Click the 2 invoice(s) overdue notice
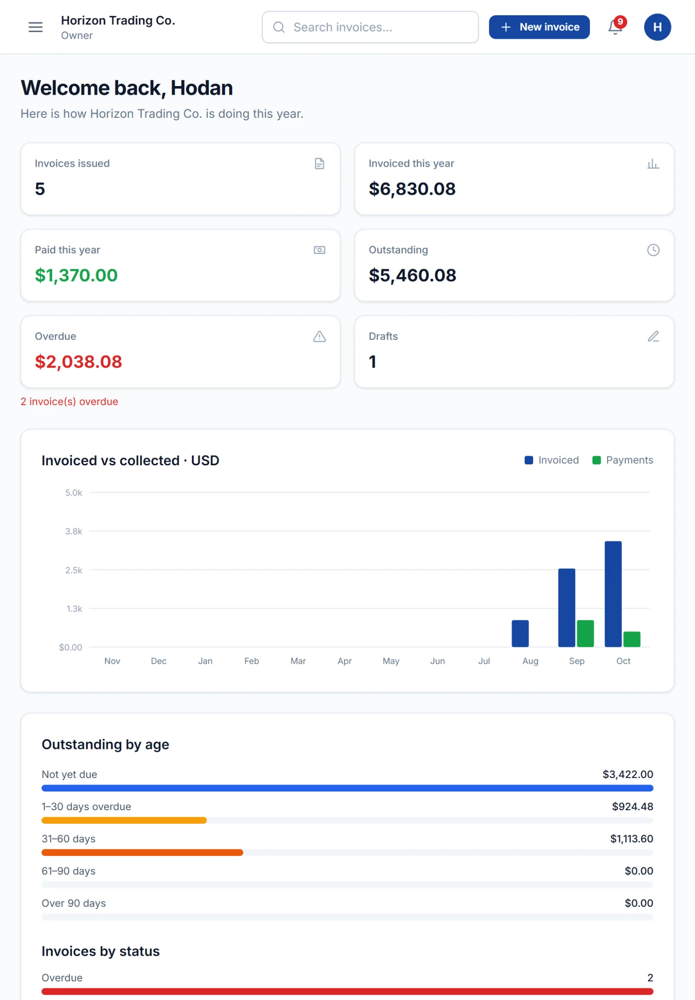Image resolution: width=695 pixels, height=1000 pixels. (69, 401)
